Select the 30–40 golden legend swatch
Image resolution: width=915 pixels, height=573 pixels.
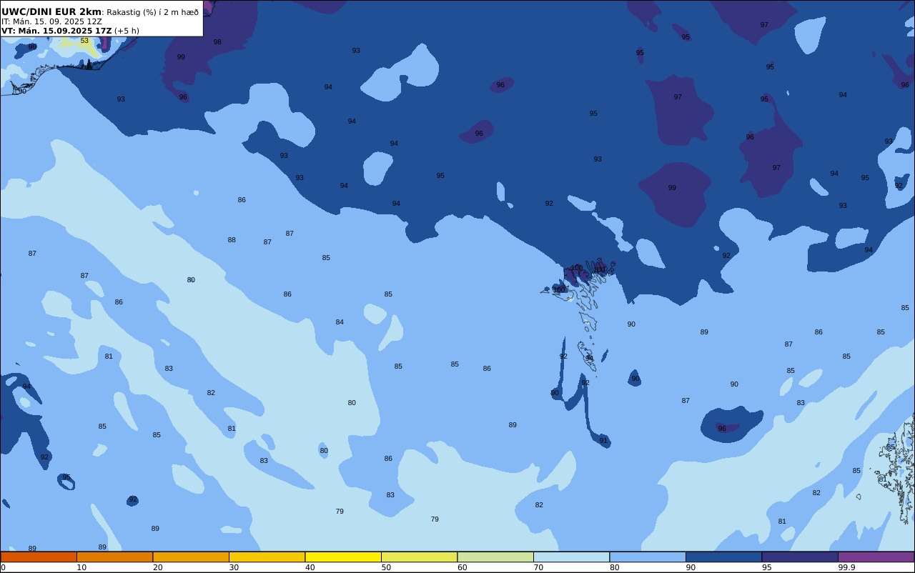click(267, 557)
